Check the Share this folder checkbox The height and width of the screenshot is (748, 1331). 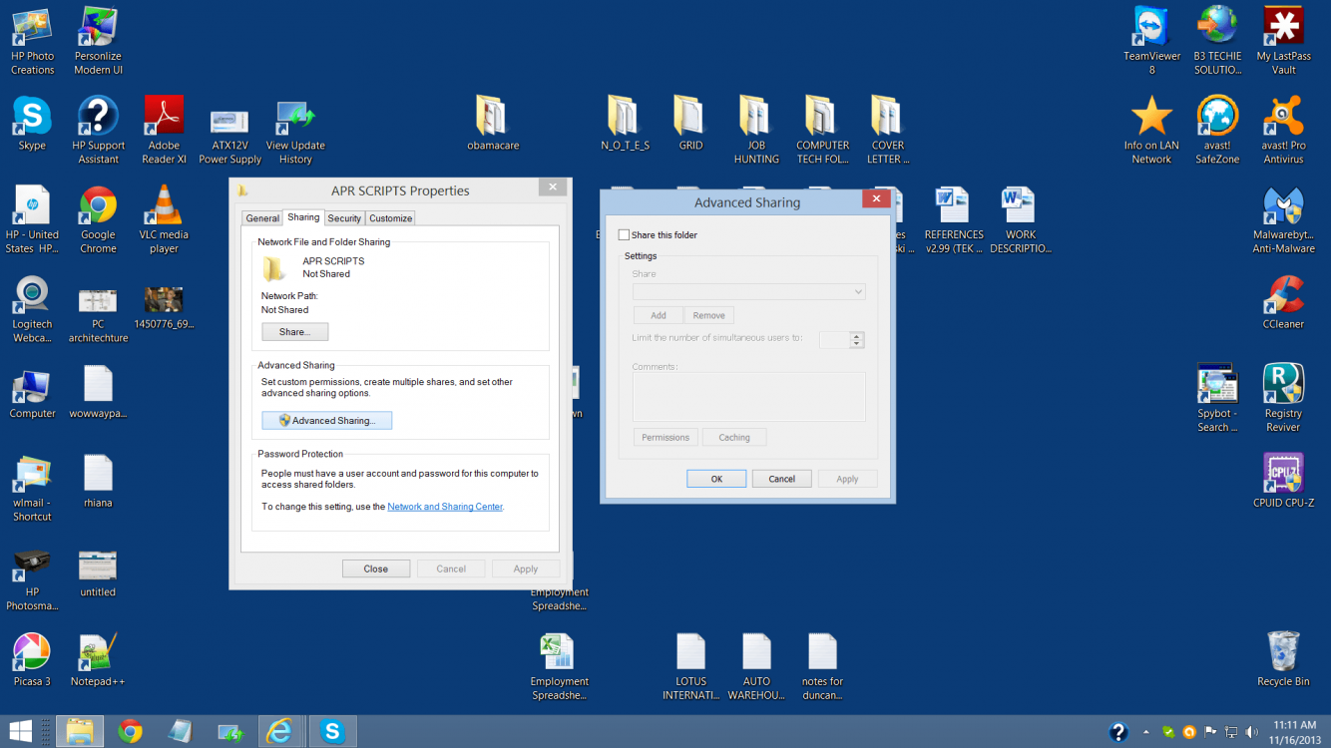pos(625,235)
